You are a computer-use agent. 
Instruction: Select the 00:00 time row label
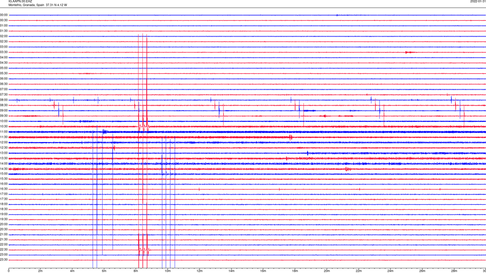pos(4,15)
